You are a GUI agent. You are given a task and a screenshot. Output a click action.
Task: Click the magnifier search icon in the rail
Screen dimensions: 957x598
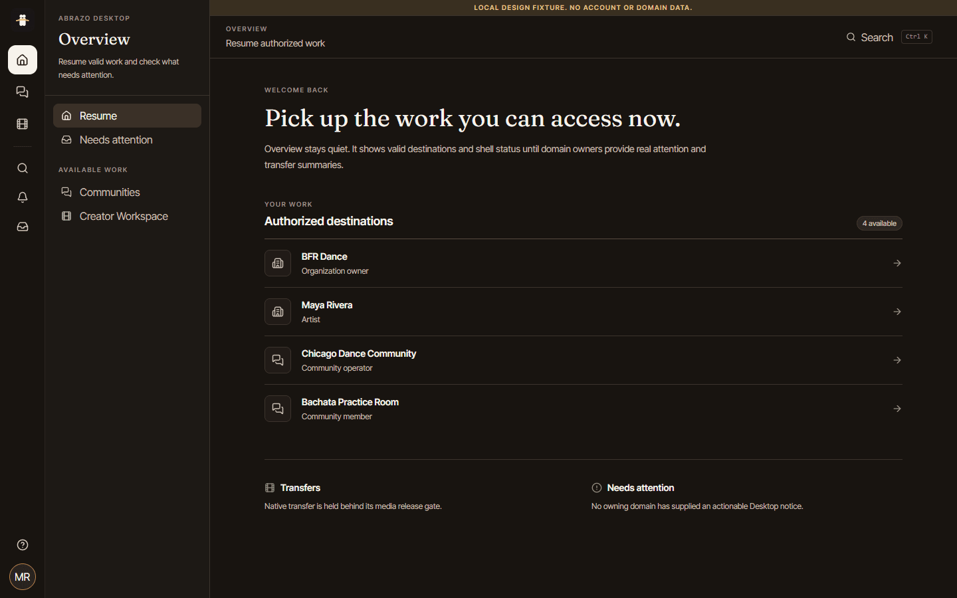tap(23, 168)
